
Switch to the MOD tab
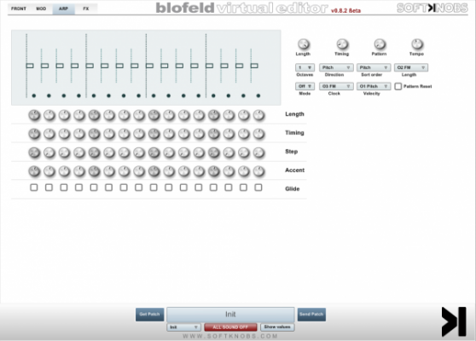click(41, 9)
